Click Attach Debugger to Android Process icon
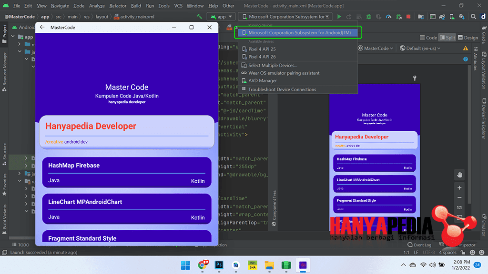Image resolution: width=488 pixels, height=274 pixels. tap(398, 17)
